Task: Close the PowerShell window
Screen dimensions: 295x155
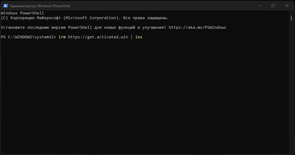Action: coord(287,6)
